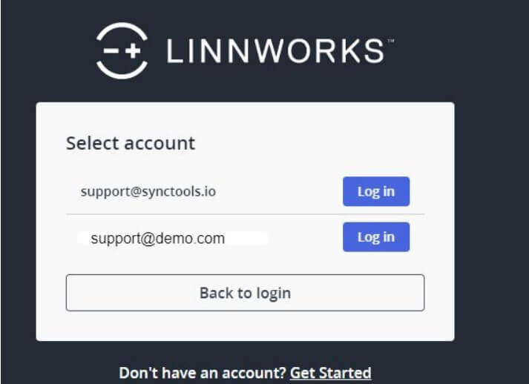529x384 pixels.
Task: Click the plus sign inside the logo
Action: tap(133, 50)
